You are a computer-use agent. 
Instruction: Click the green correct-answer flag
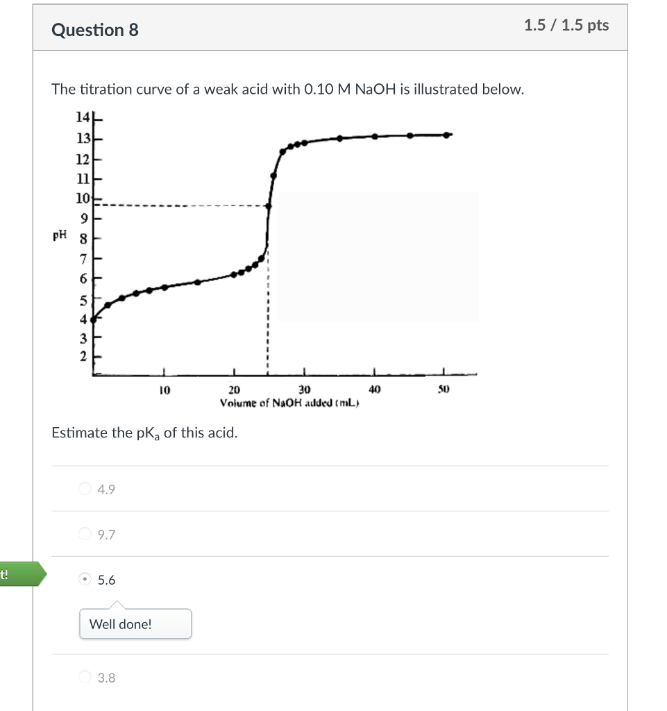pyautogui.click(x=23, y=574)
